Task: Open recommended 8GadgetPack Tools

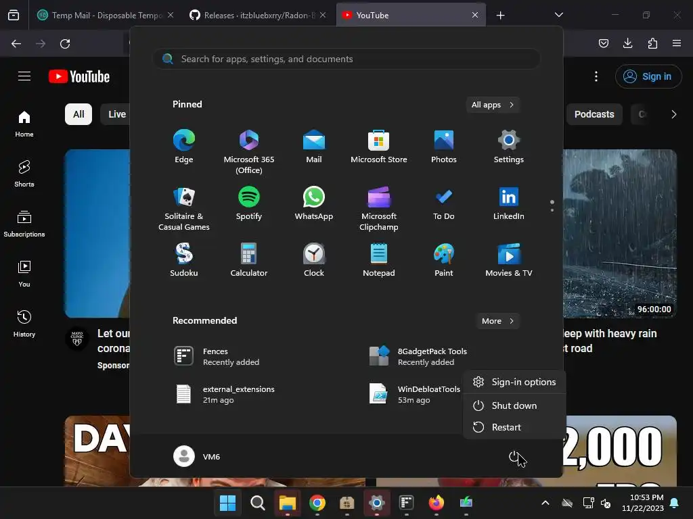Action: tap(417, 357)
